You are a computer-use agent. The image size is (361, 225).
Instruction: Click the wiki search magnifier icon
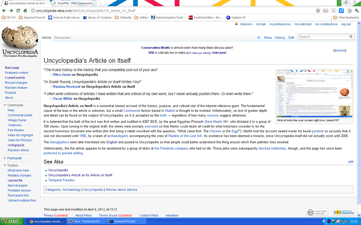351,36
